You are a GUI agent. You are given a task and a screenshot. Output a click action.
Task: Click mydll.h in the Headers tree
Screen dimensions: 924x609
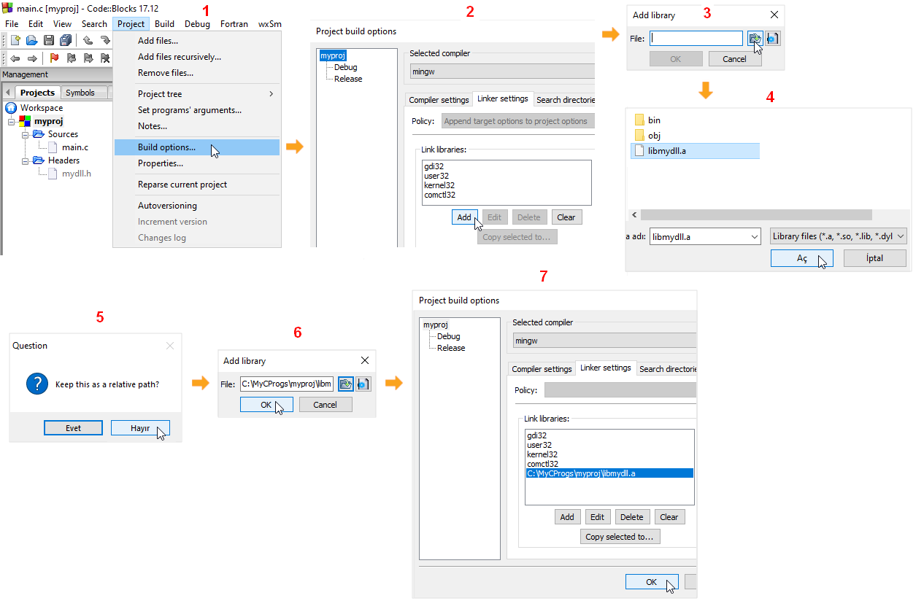point(77,174)
